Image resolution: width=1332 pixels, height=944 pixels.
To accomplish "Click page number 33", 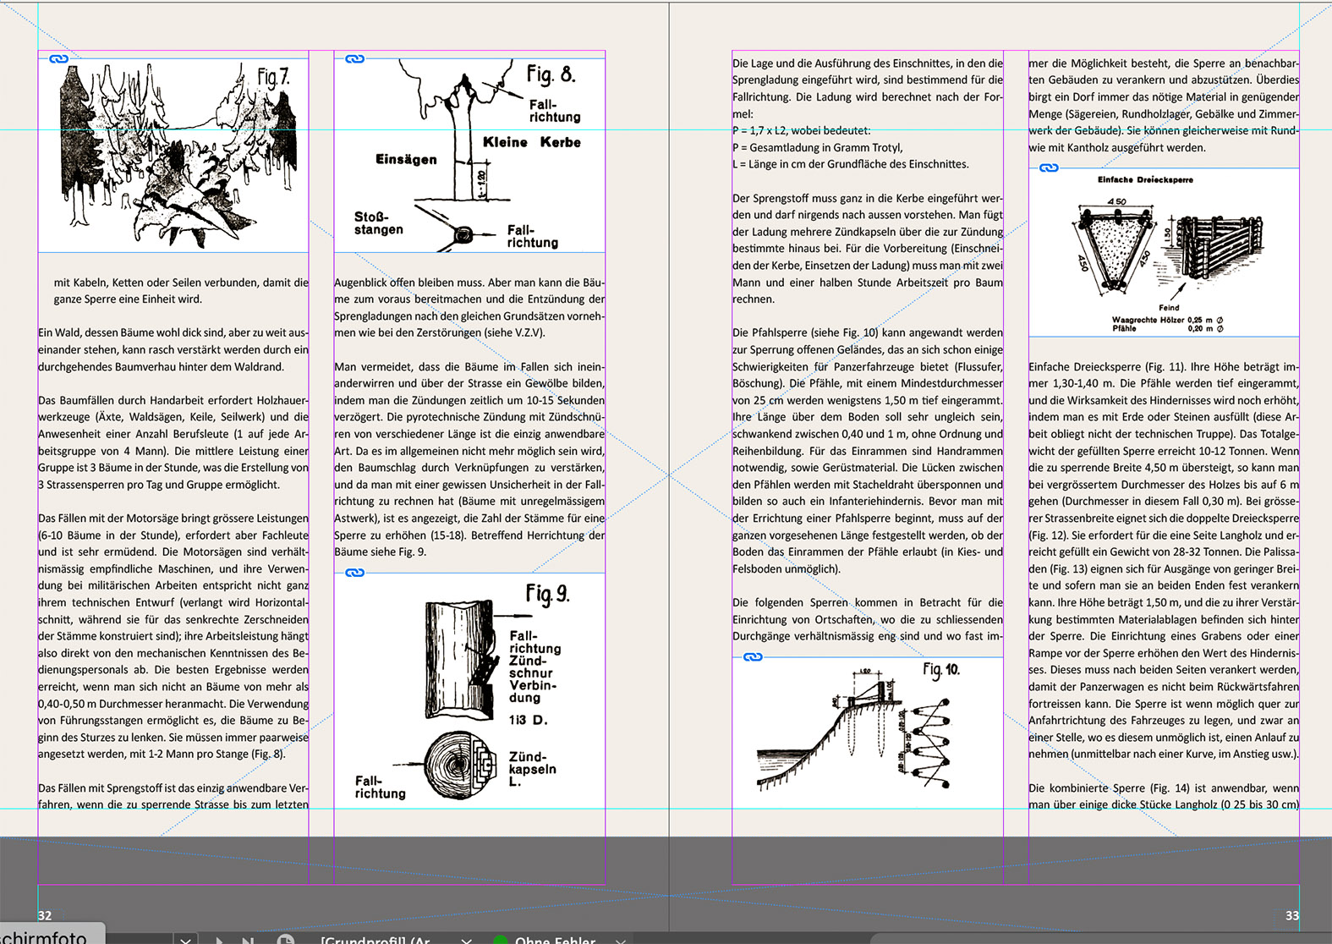I will [1292, 915].
